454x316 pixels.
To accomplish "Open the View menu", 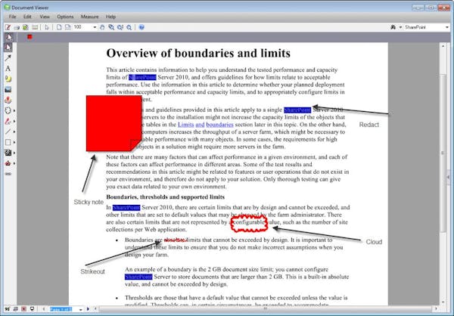I will click(45, 17).
